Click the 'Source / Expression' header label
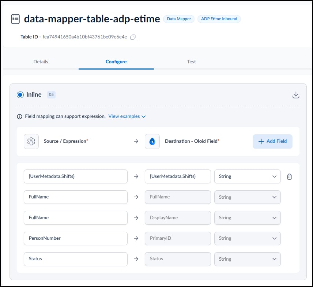The image size is (313, 287). click(66, 141)
